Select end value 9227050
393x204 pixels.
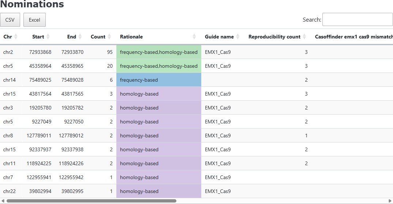click(x=74, y=122)
